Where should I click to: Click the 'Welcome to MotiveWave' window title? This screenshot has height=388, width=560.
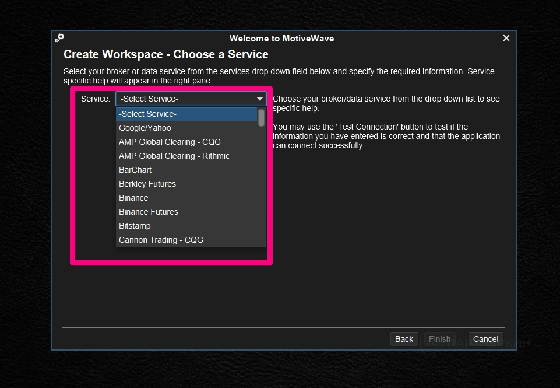pyautogui.click(x=282, y=39)
